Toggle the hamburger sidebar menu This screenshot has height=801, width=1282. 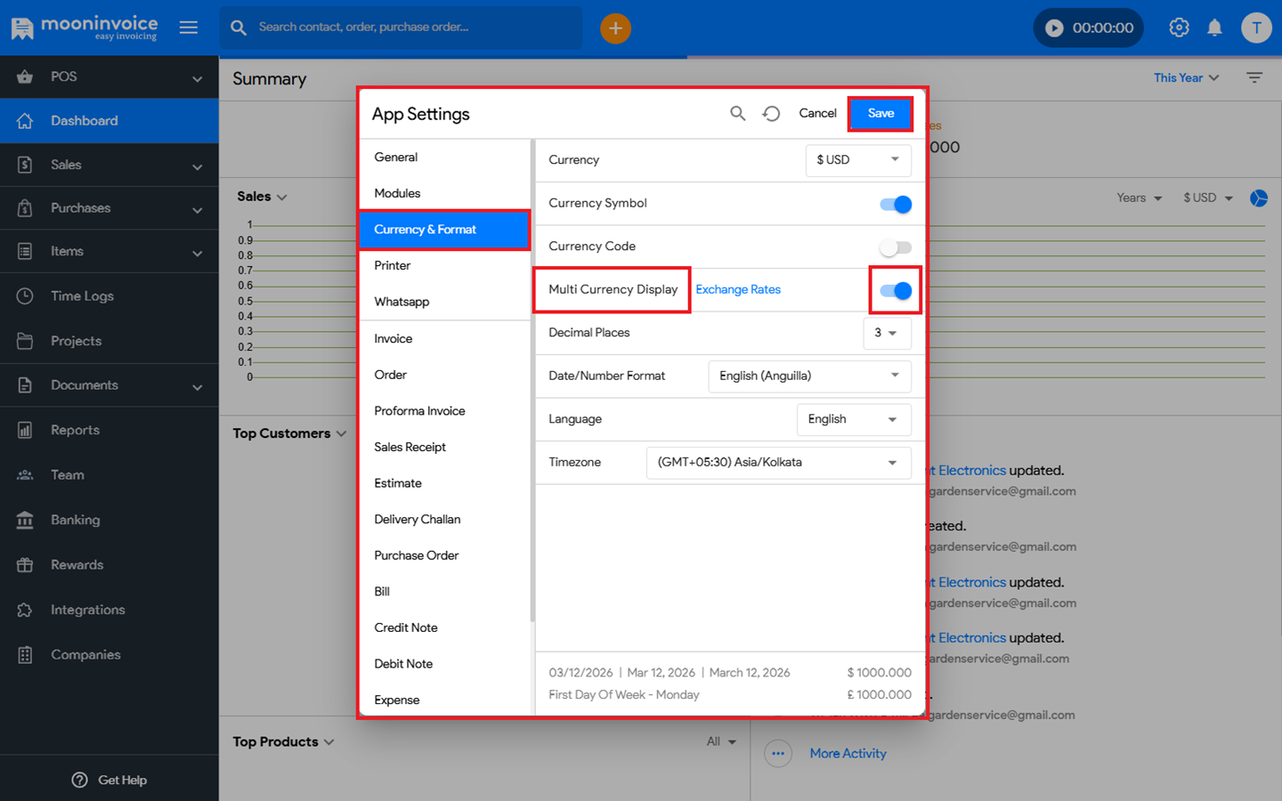189,28
